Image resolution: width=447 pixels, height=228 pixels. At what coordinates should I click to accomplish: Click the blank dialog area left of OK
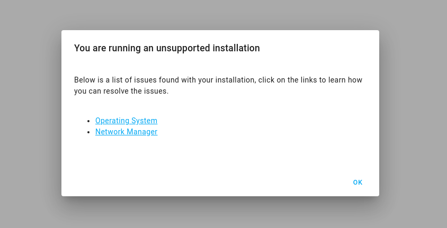click(212, 183)
